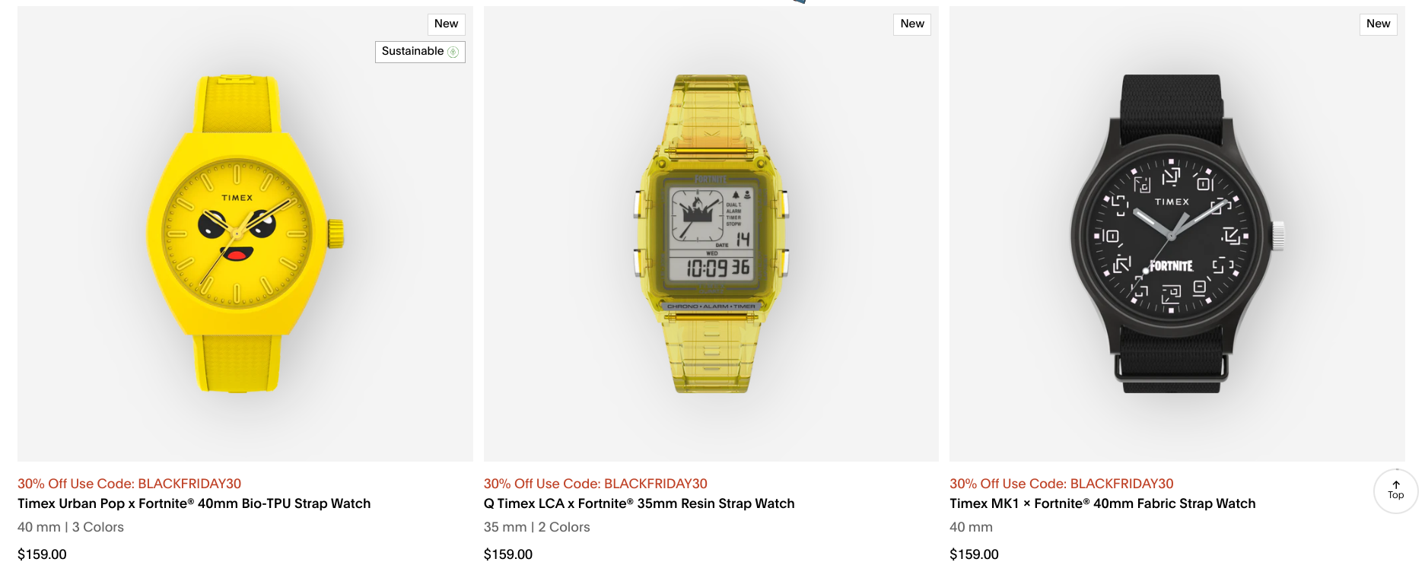Click BLACKFRIDAY30 promo text under MK1 watch
This screenshot has width=1425, height=562.
[x=1061, y=484]
